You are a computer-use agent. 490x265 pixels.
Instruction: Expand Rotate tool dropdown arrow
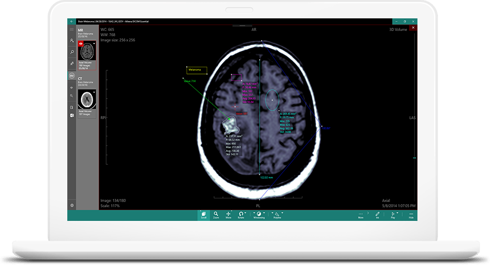coord(246,213)
